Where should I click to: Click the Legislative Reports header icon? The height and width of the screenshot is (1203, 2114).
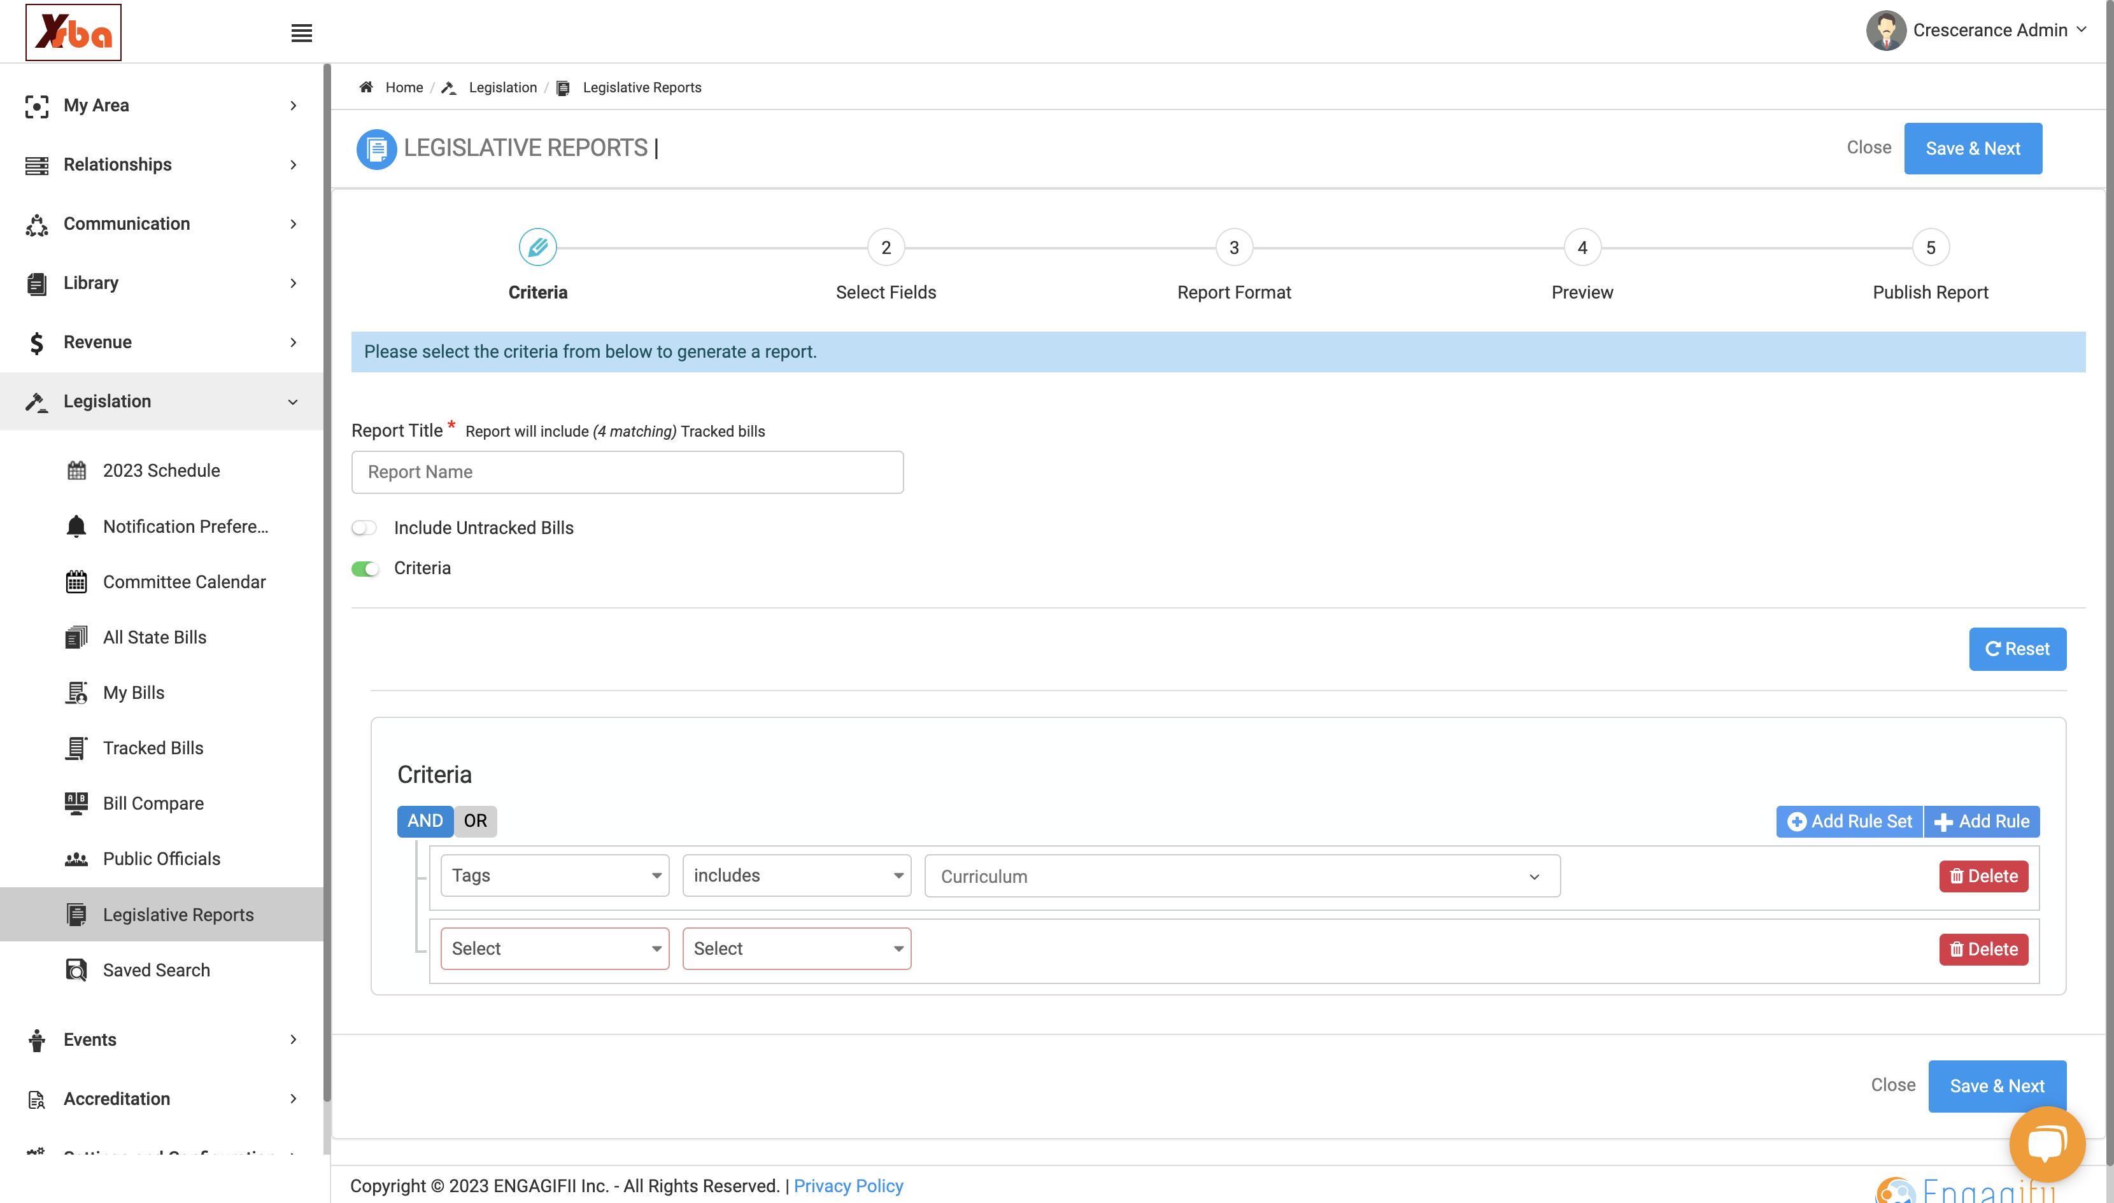[377, 149]
